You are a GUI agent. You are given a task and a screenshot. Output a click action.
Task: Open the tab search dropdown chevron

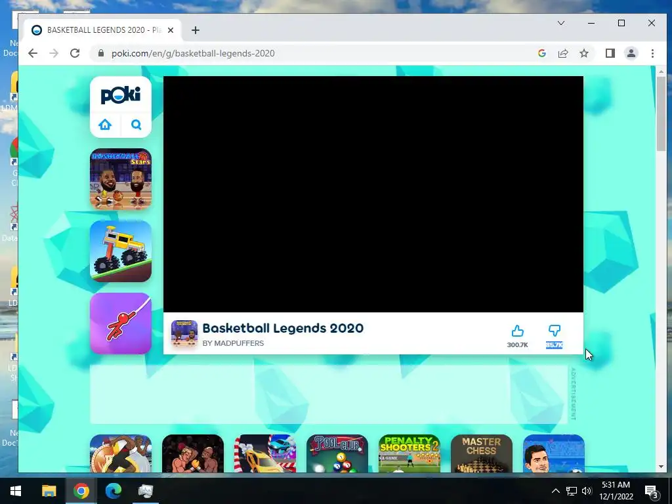click(x=561, y=23)
